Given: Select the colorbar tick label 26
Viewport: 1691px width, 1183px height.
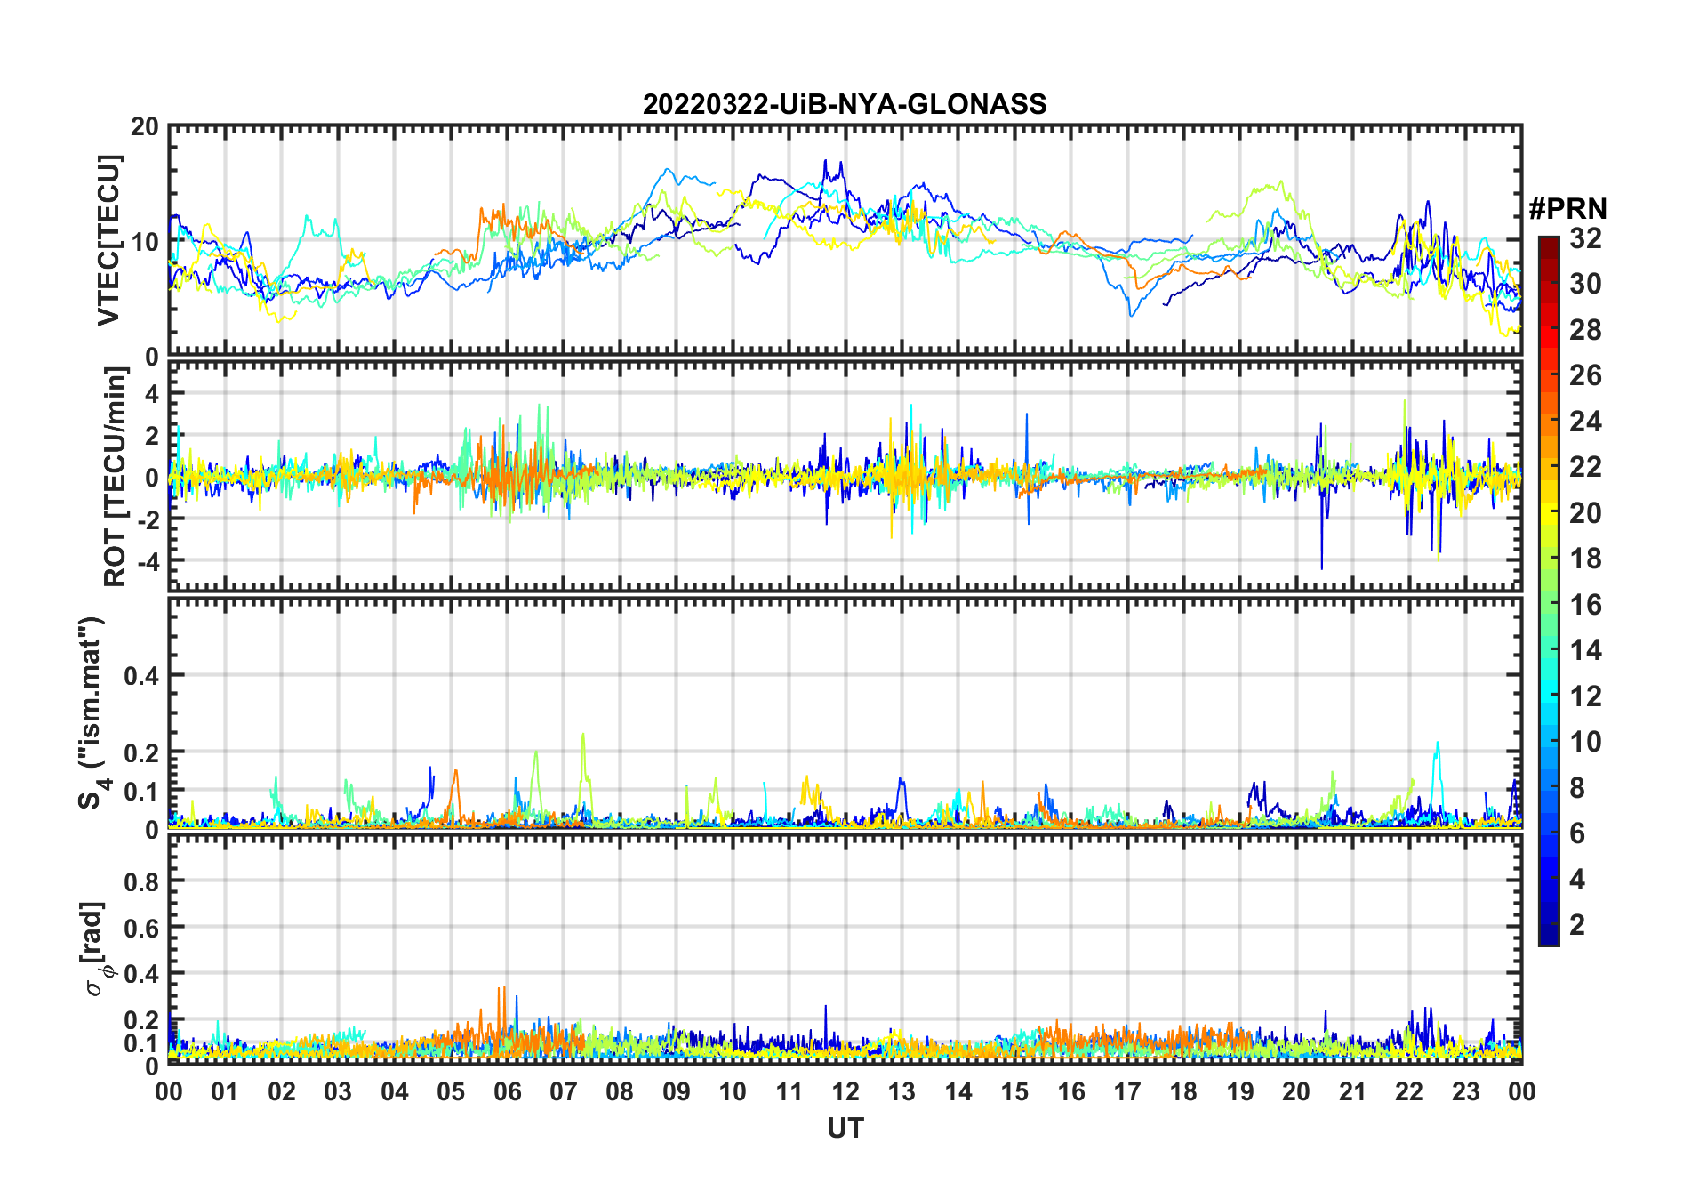Looking at the screenshot, I should 1585,375.
